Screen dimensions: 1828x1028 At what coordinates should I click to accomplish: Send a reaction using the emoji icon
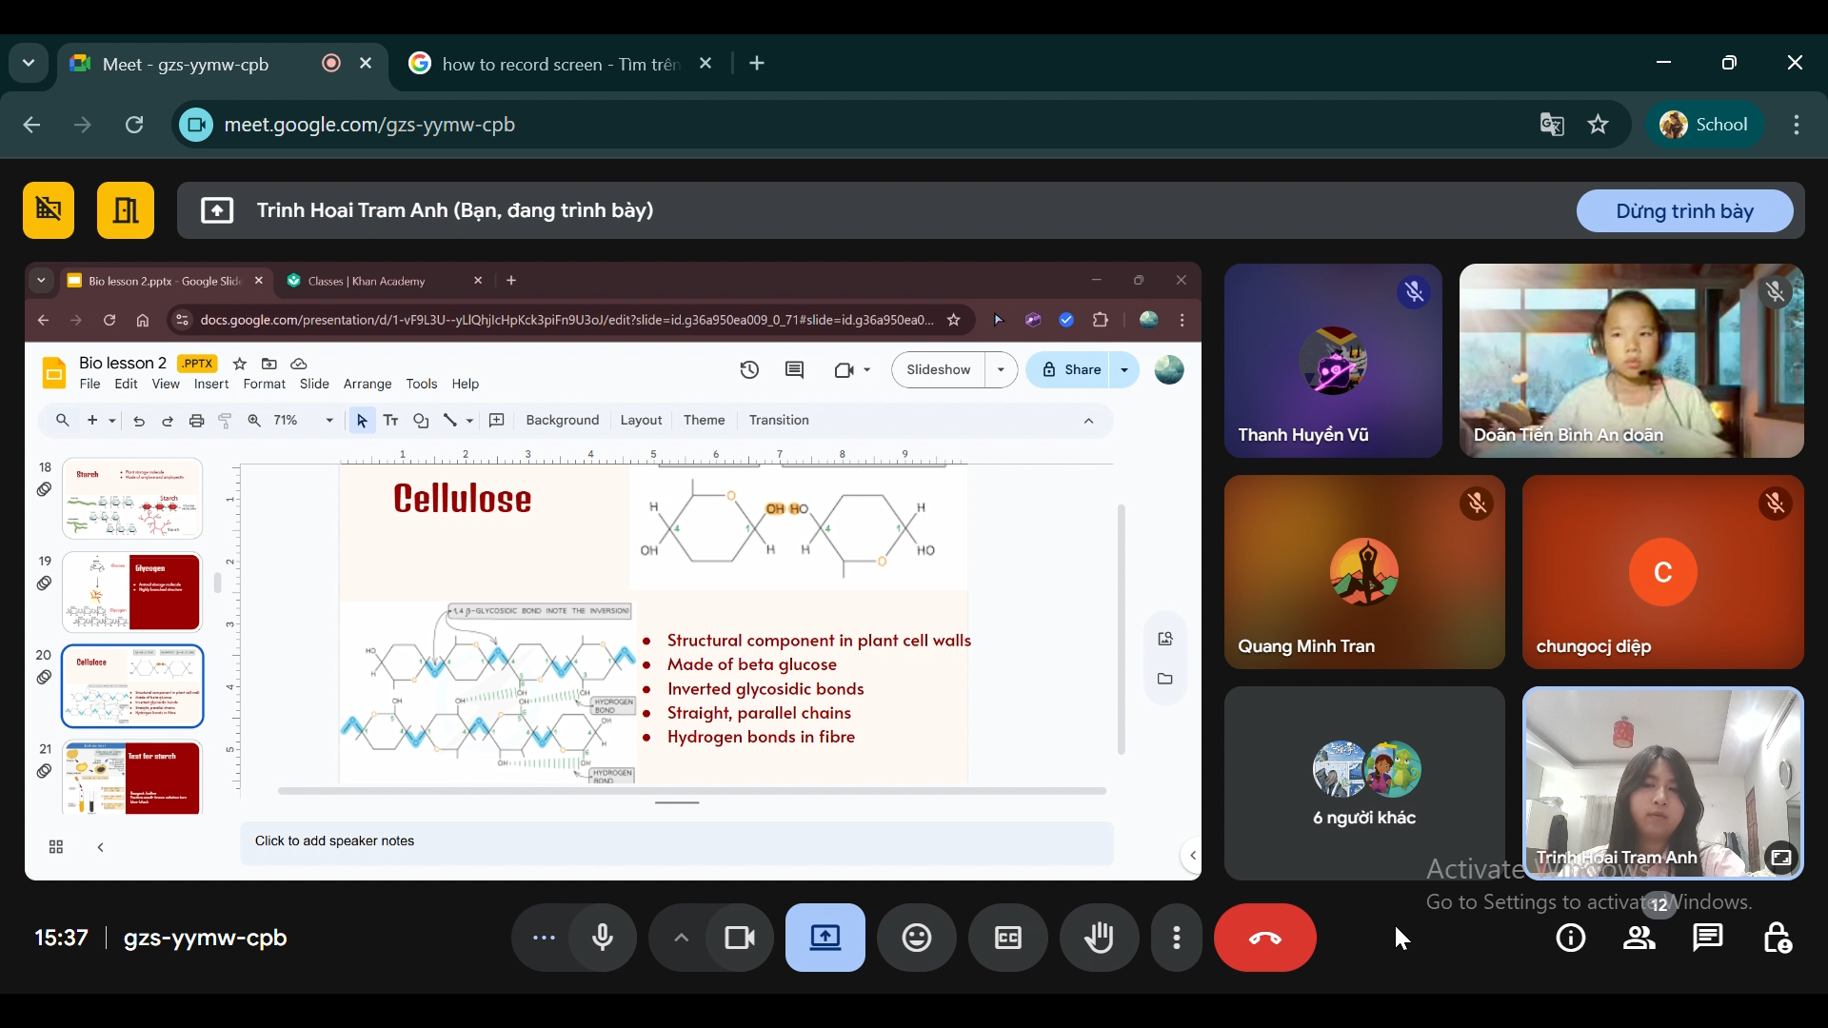916,938
